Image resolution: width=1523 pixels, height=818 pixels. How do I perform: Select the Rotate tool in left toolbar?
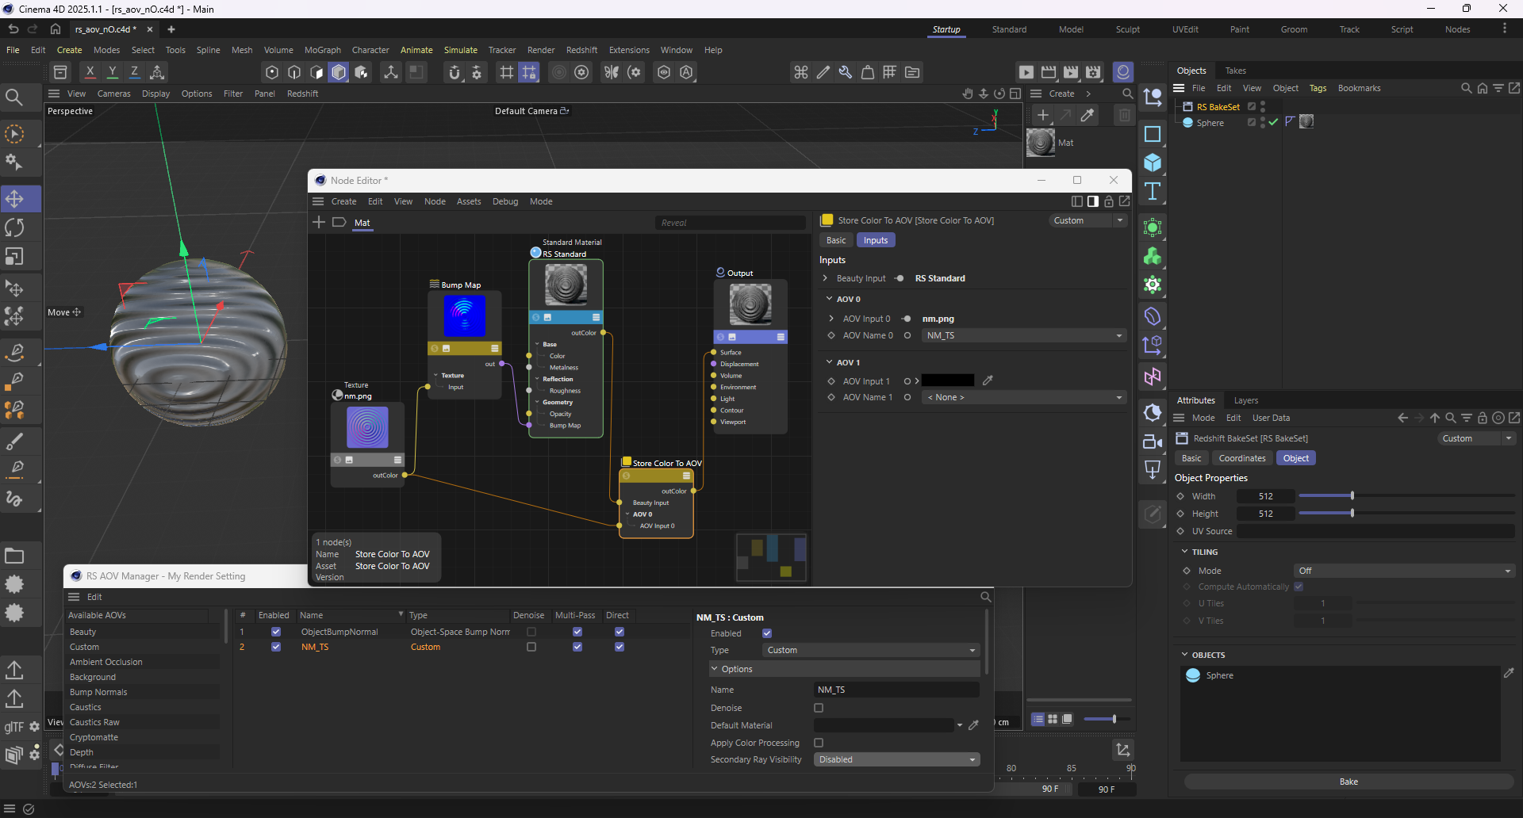click(15, 227)
